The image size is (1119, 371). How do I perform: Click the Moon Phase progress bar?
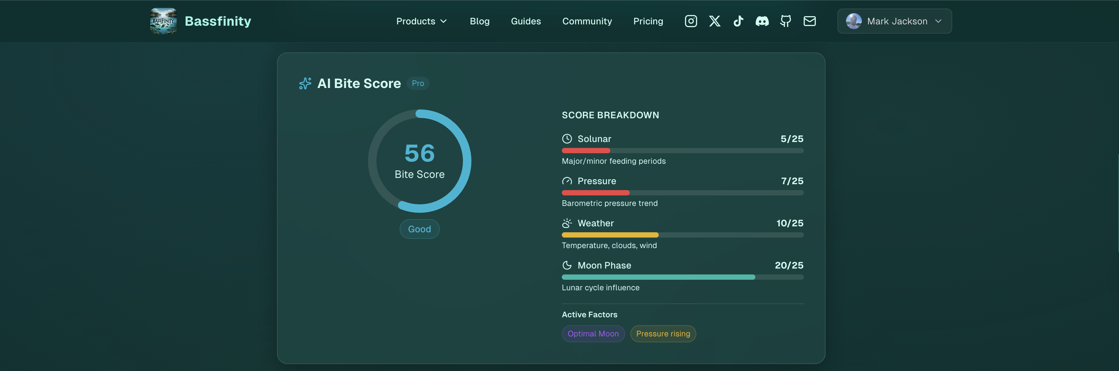[682, 277]
